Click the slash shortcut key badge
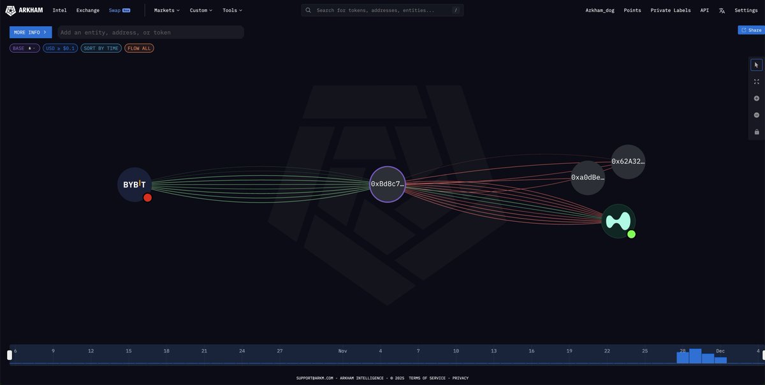765x385 pixels. pos(456,10)
